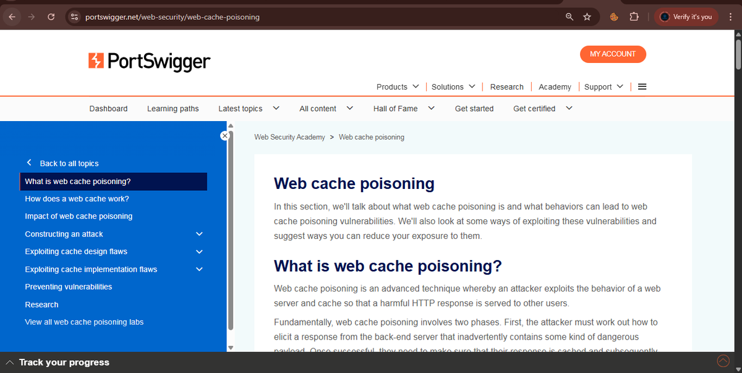Click the What is web cache poisoning? heading
This screenshot has width=742, height=373.
point(388,266)
